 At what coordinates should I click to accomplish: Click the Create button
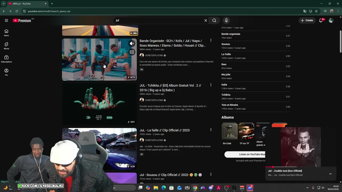(307, 20)
